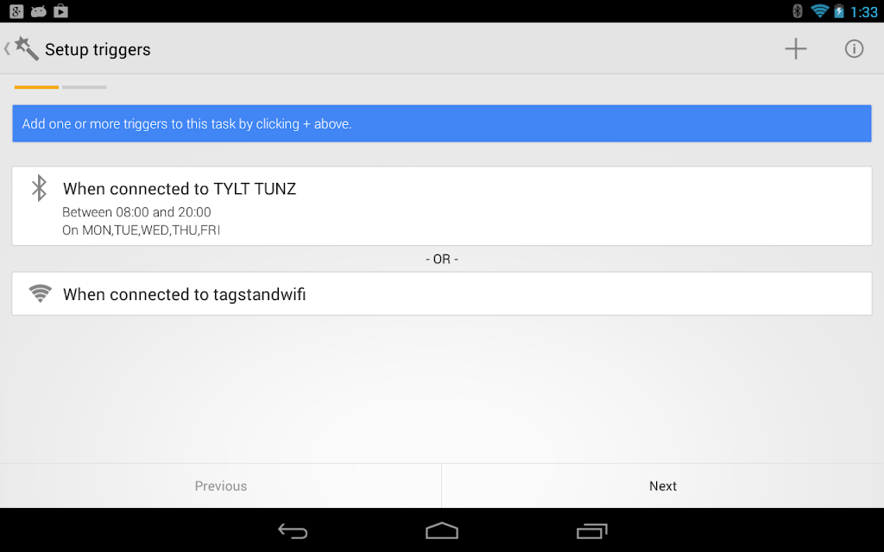Viewport: 884px width, 552px height.
Task: Tap the blue add-triggers hint banner
Action: point(442,123)
